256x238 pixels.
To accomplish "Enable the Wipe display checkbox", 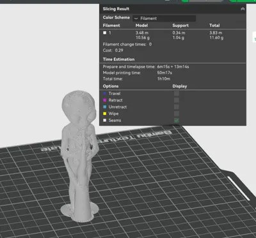I will (x=177, y=114).
